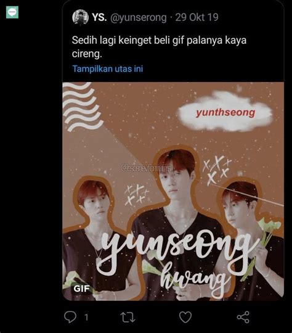Image resolution: width=292 pixels, height=333 pixels.
Task: Click the "hwang" script text
Action: pos(194,278)
